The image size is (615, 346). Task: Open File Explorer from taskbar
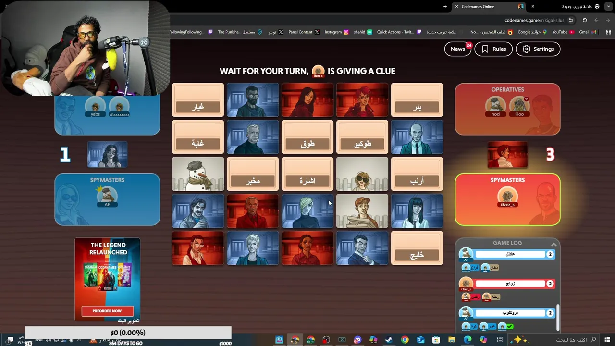[x=452, y=340]
